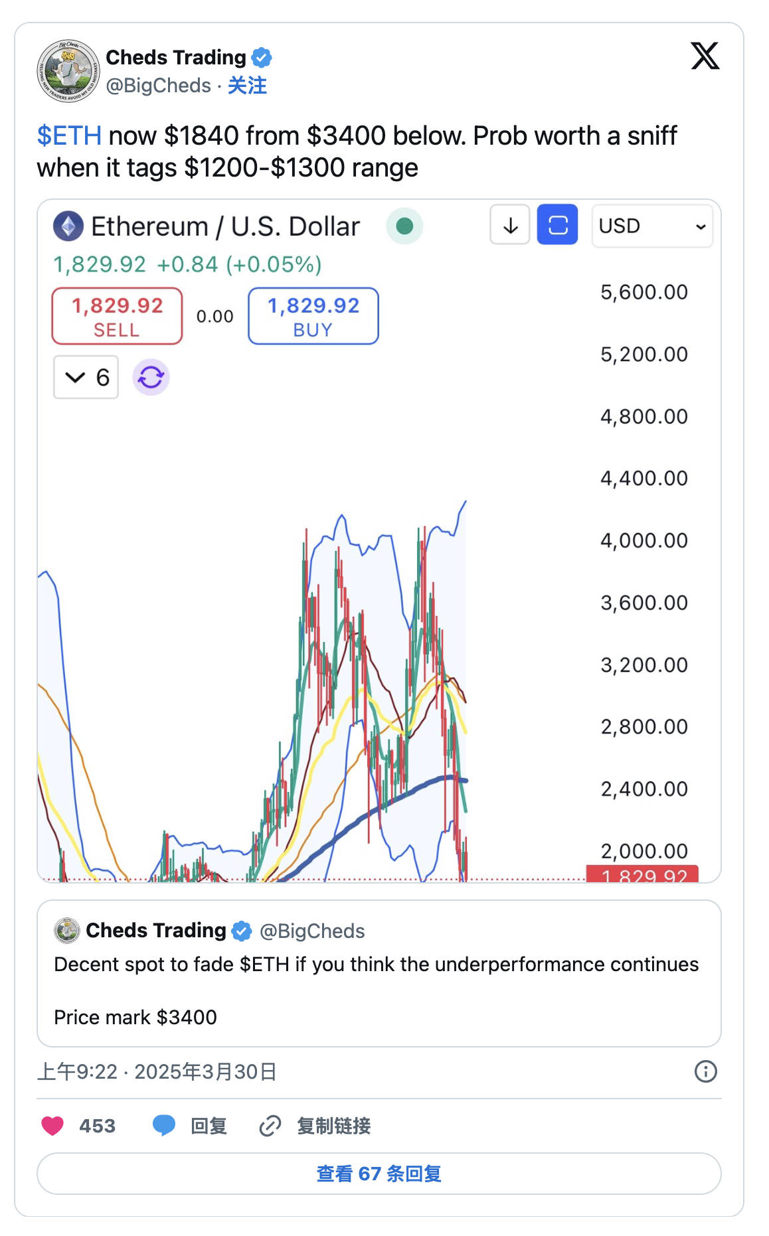Image resolution: width=769 pixels, height=1236 pixels.
Task: Click the purple refresh cycle icon
Action: 151,378
